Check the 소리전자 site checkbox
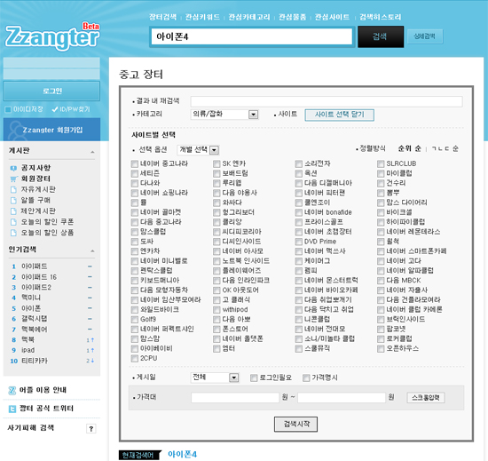The height and width of the screenshot is (461, 488). (299, 163)
